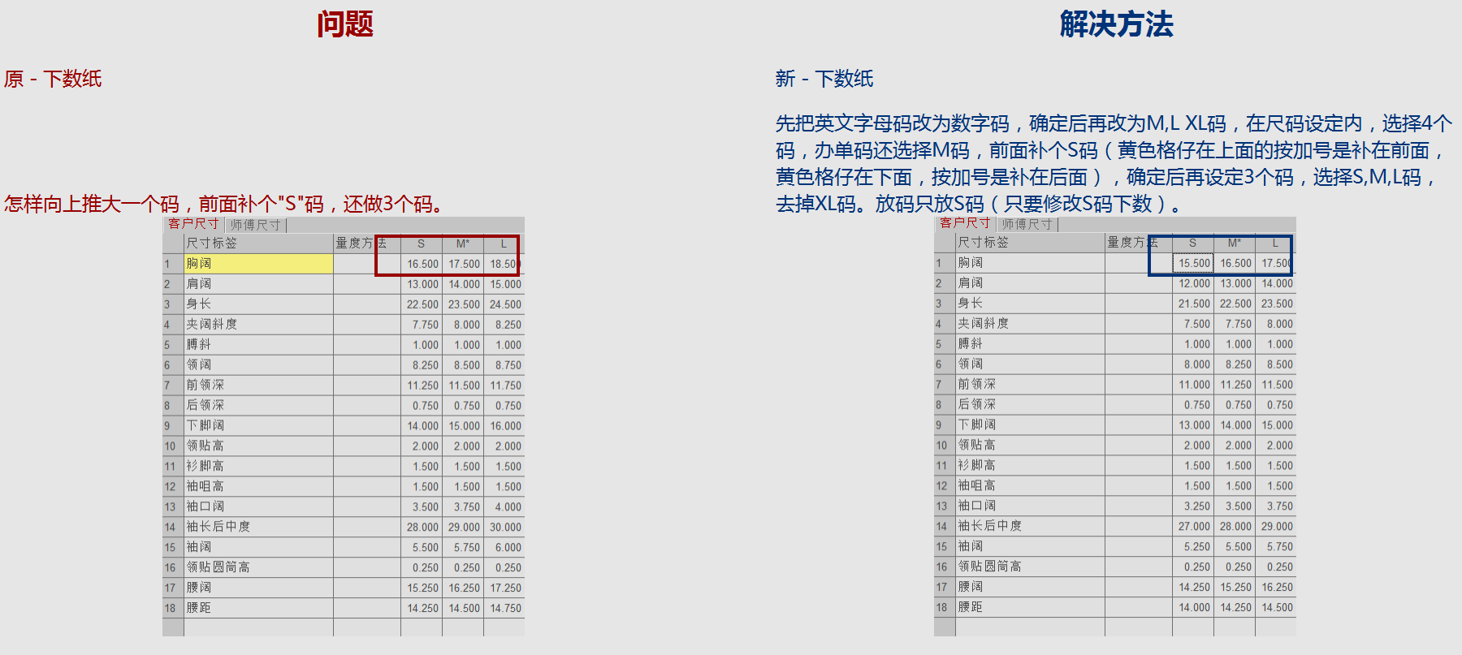Select the 11.750 前领深 L cell
The height and width of the screenshot is (655, 1462).
[x=504, y=386]
